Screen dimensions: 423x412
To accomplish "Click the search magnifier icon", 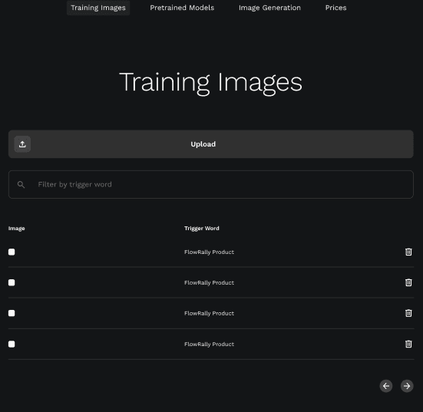I will (21, 185).
